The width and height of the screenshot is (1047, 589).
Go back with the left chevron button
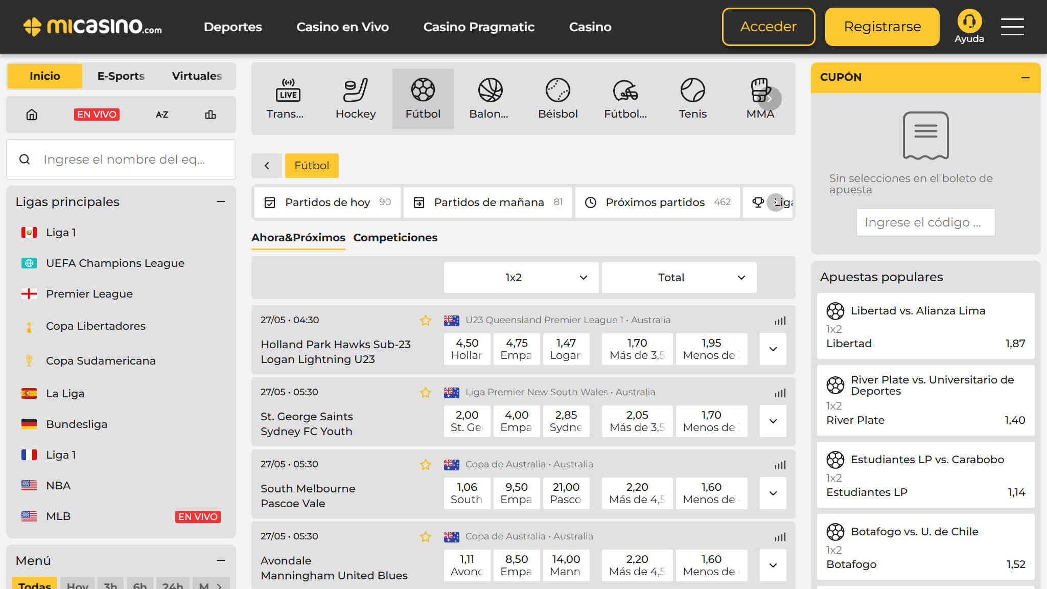267,166
